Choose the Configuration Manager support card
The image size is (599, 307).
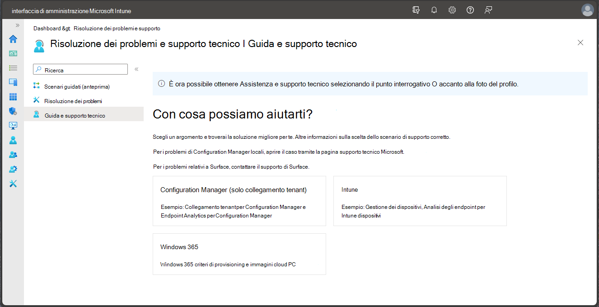239,201
